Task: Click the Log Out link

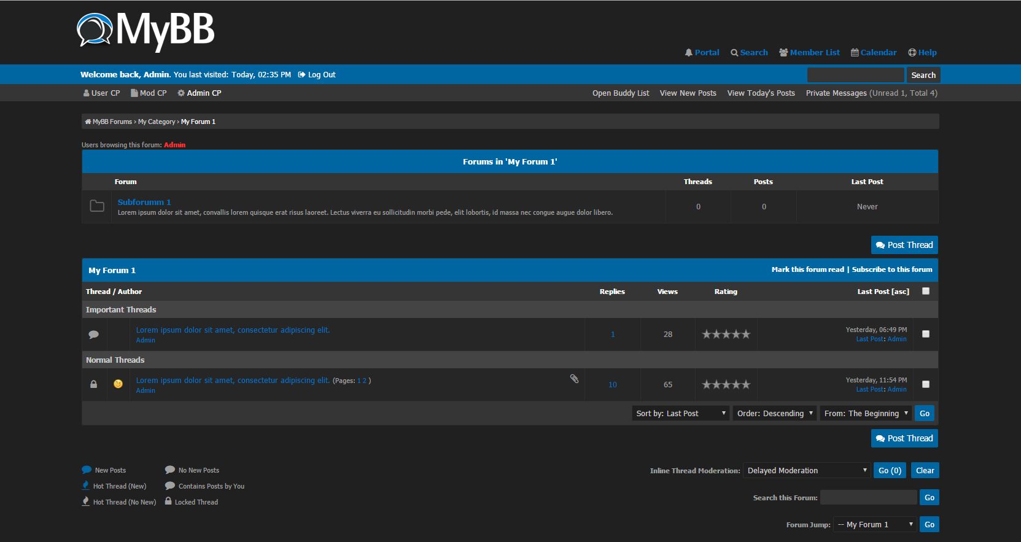Action: [x=317, y=75]
